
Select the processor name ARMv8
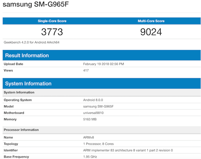(x=88, y=137)
